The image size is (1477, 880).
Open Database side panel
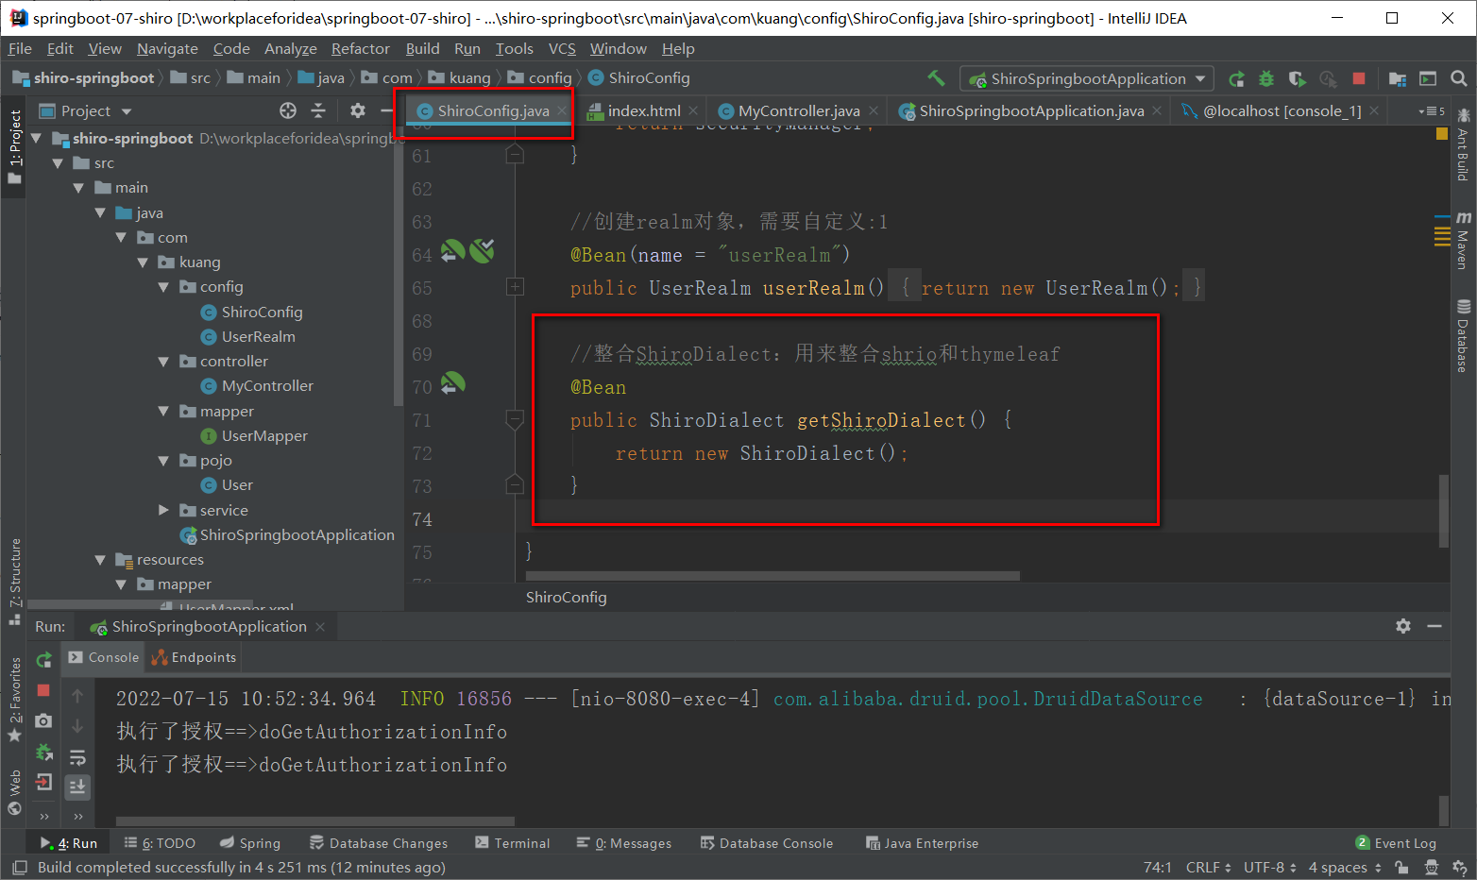pyautogui.click(x=1462, y=336)
